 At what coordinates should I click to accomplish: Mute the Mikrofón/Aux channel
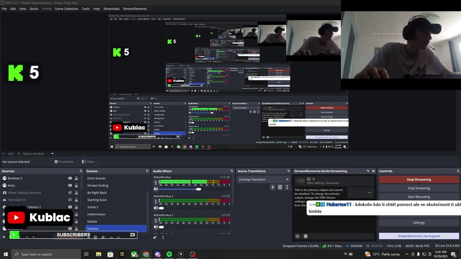[x=156, y=189]
